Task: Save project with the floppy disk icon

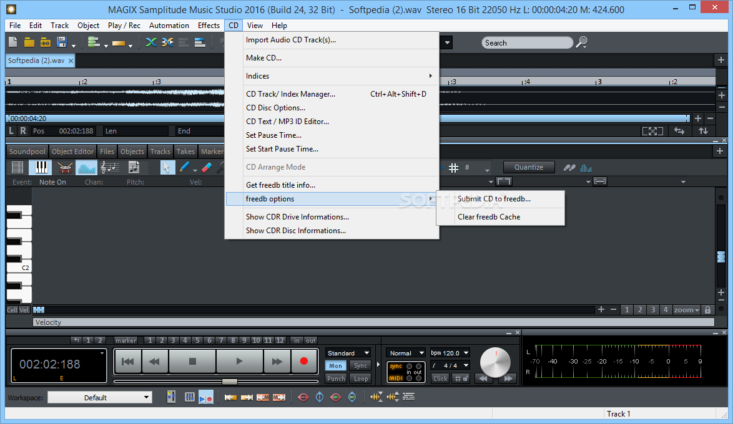Action: [x=62, y=42]
